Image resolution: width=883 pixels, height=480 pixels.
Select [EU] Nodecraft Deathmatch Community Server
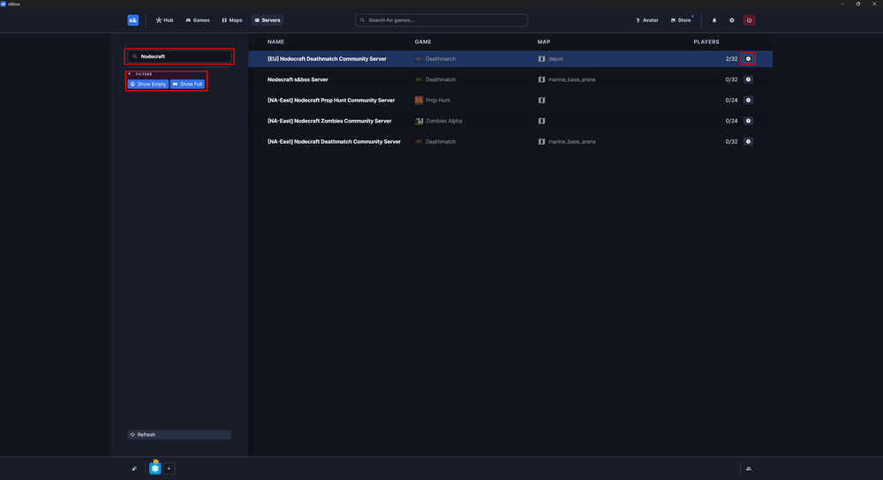[x=510, y=58]
